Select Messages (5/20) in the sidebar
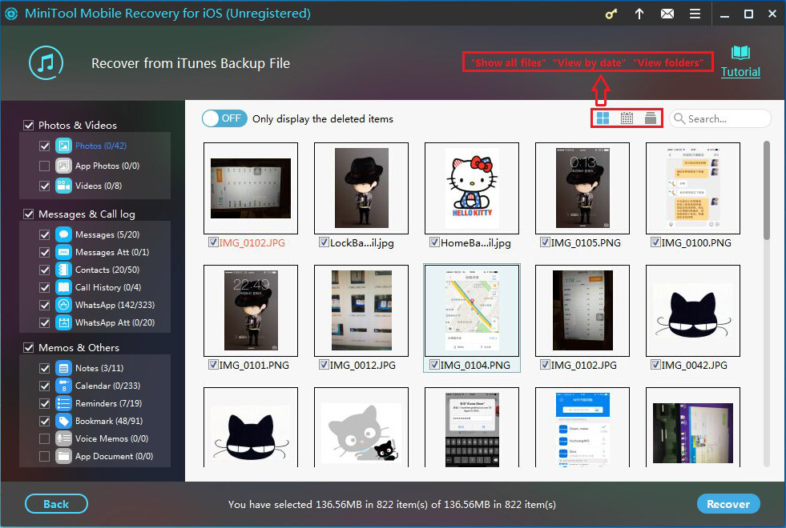This screenshot has height=528, width=786. 107,234
